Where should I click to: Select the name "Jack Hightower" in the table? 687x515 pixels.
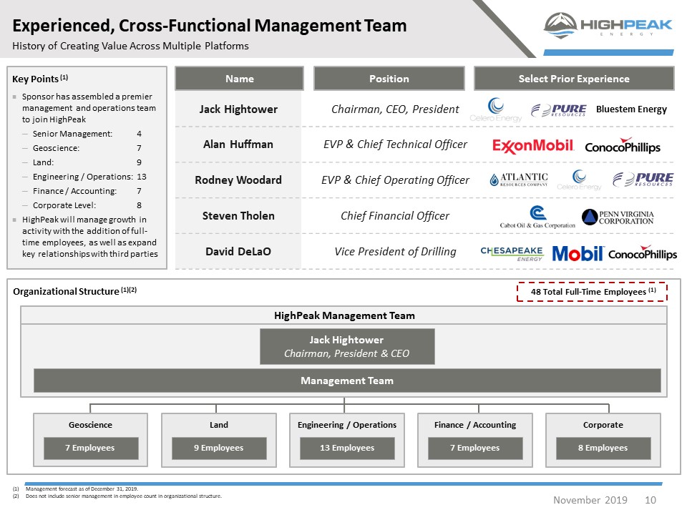click(x=238, y=109)
